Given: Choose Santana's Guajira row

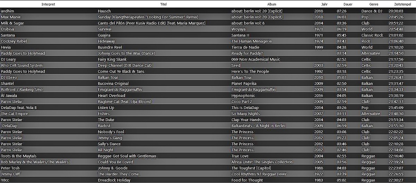Looking at the screenshot, I should [x=104, y=35].
